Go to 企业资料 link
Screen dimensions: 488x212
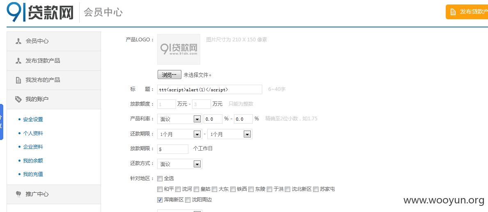[33, 147]
